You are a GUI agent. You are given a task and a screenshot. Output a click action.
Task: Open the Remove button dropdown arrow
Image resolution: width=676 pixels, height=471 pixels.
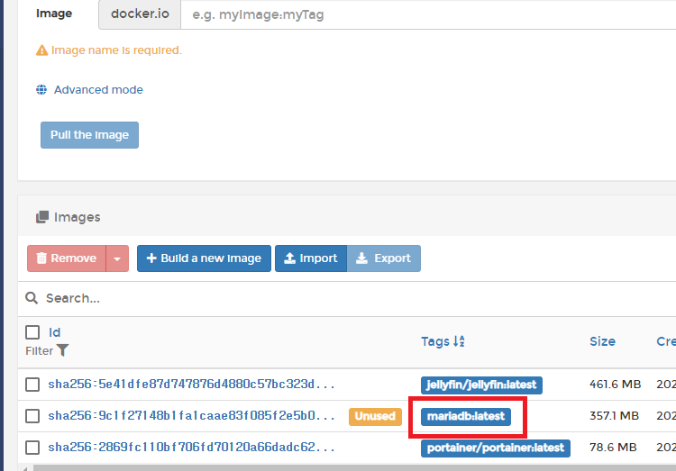coord(117,258)
